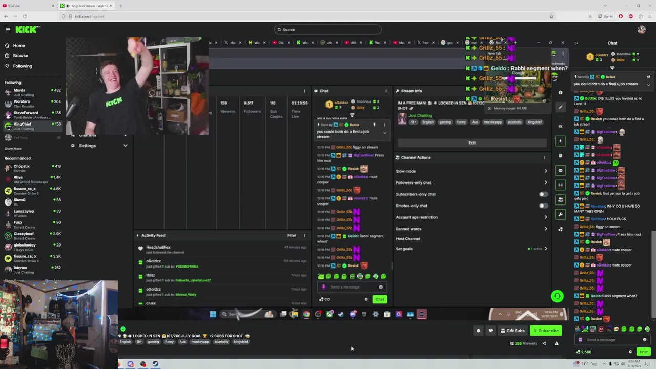
Task: Toggle Subscribers-only chat switch
Action: pyautogui.click(x=543, y=194)
